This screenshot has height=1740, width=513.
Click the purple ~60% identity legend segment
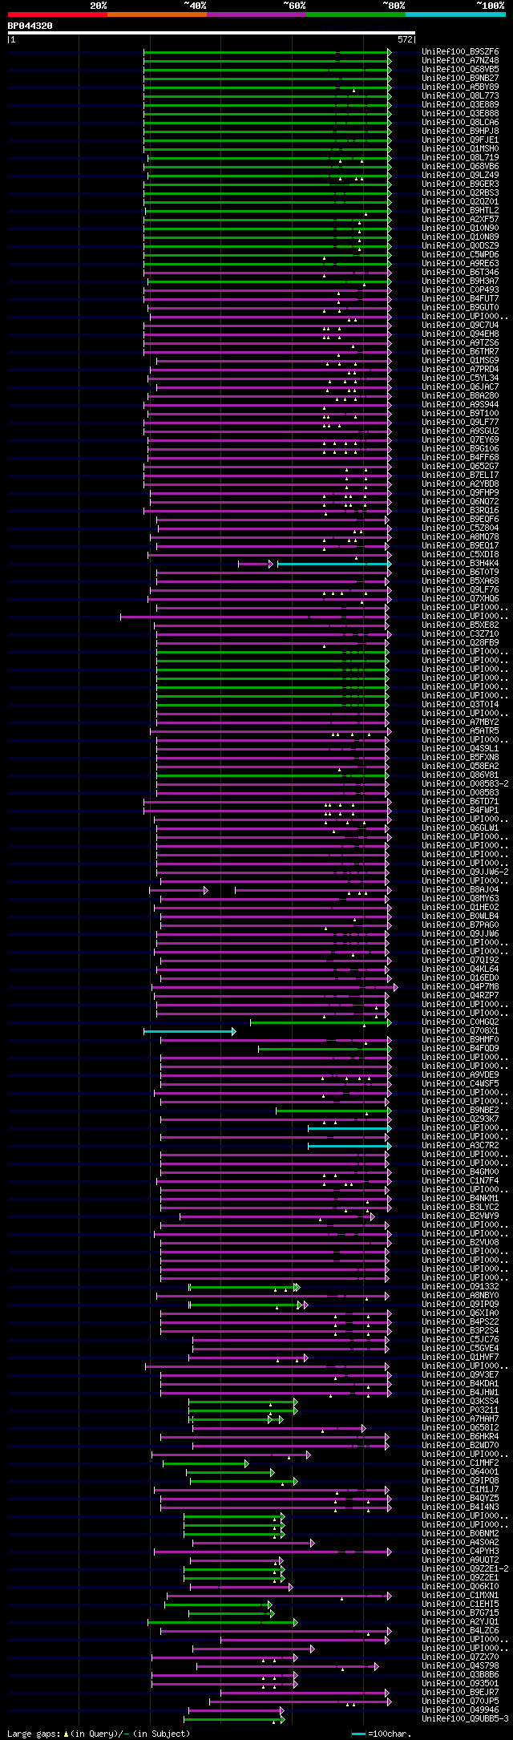pos(256,14)
